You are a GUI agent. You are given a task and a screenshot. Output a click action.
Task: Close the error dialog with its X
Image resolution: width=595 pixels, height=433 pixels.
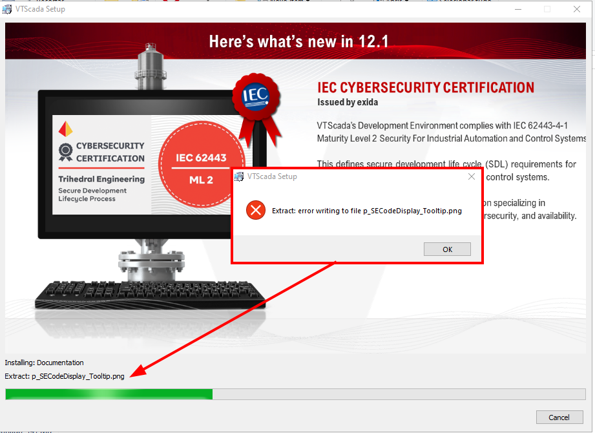[x=472, y=176]
